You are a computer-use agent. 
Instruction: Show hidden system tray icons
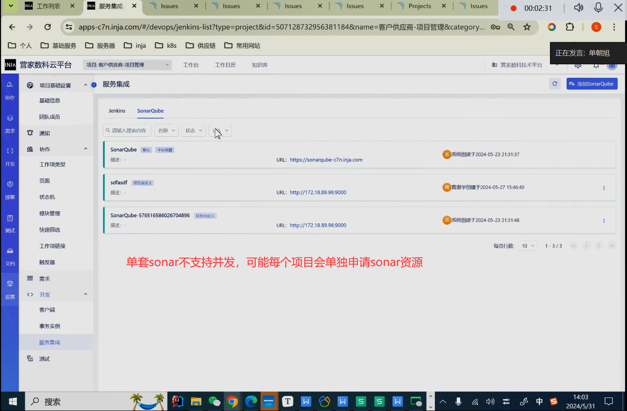click(x=442, y=402)
